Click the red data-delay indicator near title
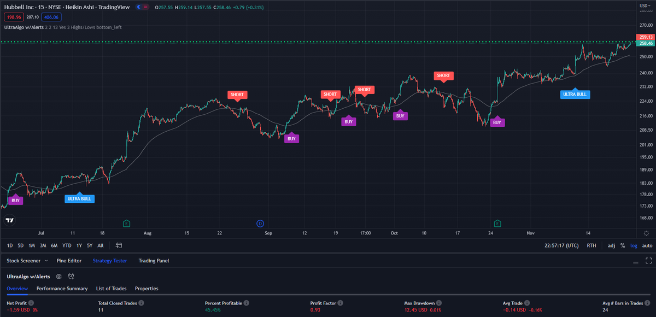Viewport: 656px width, 317px height. coord(147,7)
